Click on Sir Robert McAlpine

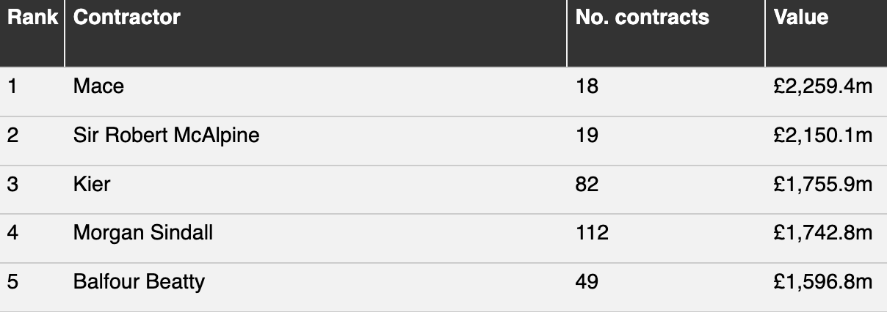166,135
